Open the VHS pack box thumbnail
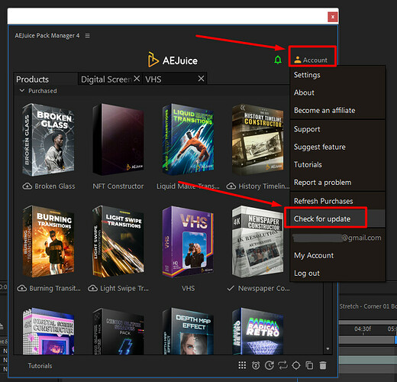Viewport: 397px width, 382px height. point(188,241)
